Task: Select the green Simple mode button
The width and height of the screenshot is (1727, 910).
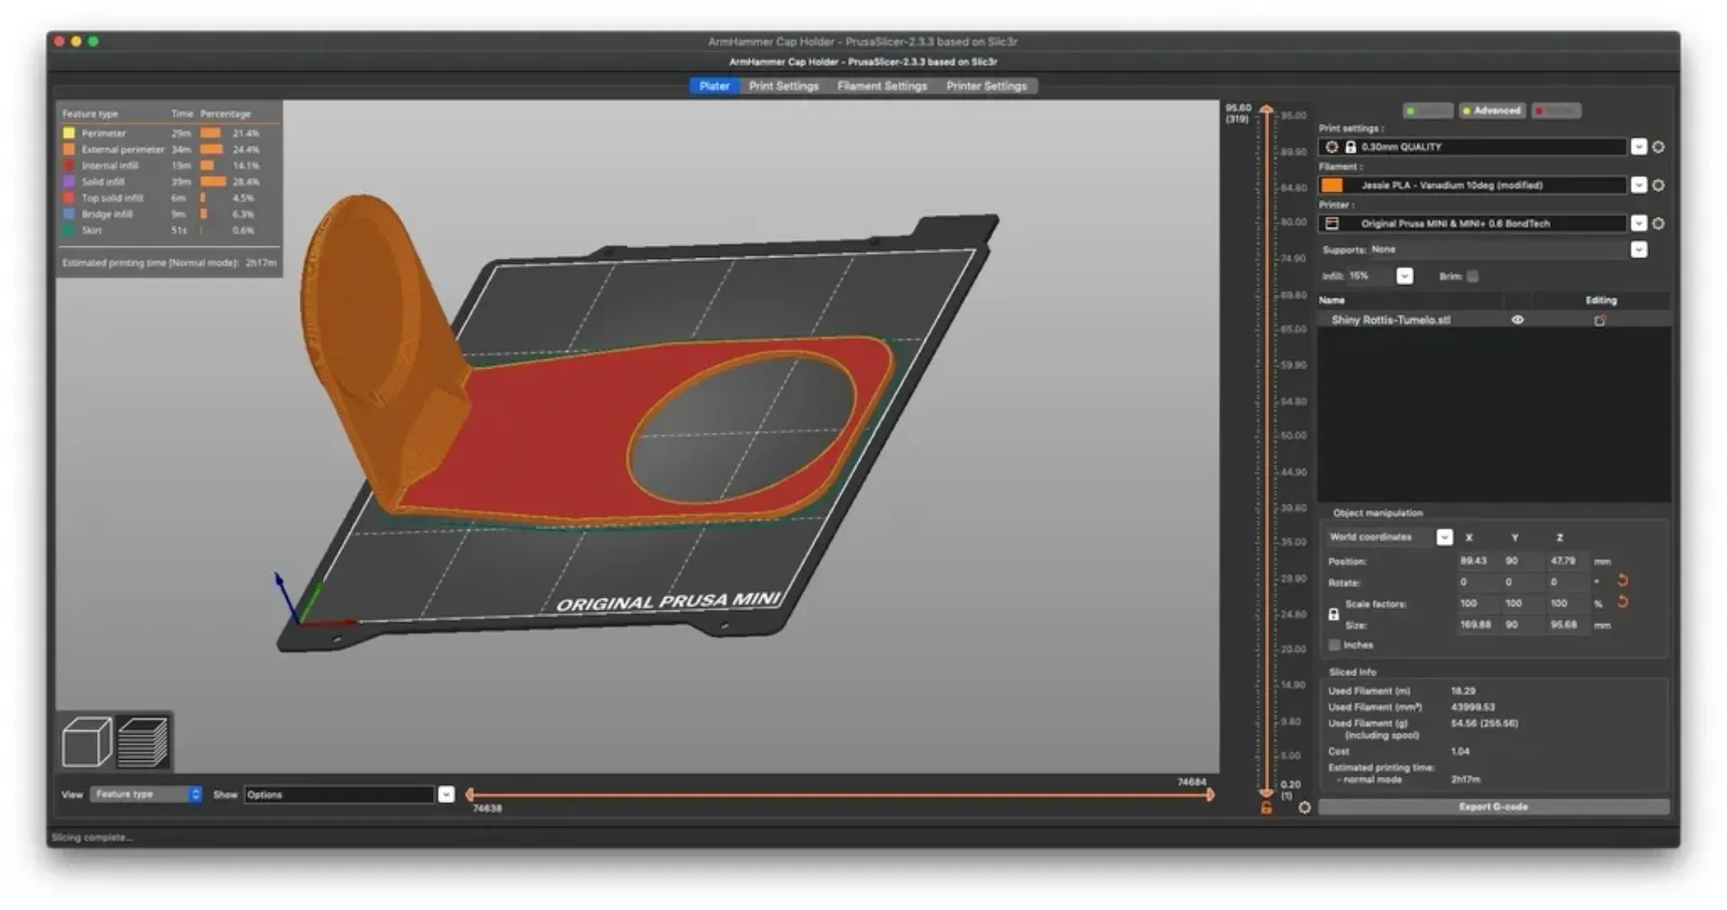Action: pyautogui.click(x=1428, y=111)
